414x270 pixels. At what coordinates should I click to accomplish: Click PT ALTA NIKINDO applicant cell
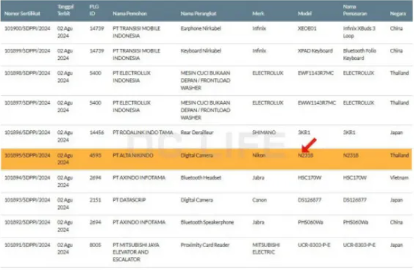(133, 155)
